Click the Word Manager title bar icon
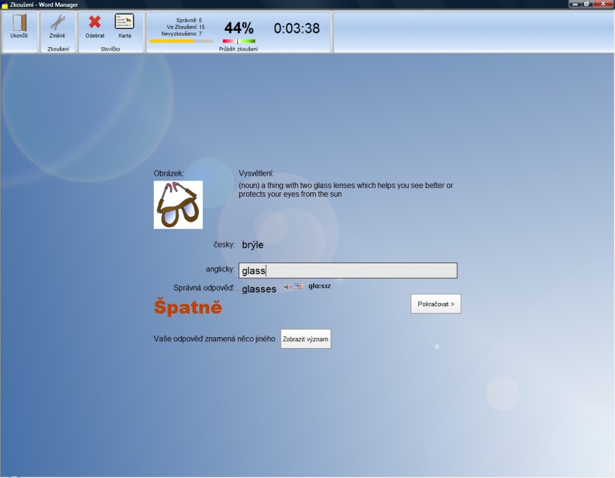The height and width of the screenshot is (478, 615). tap(5, 5)
